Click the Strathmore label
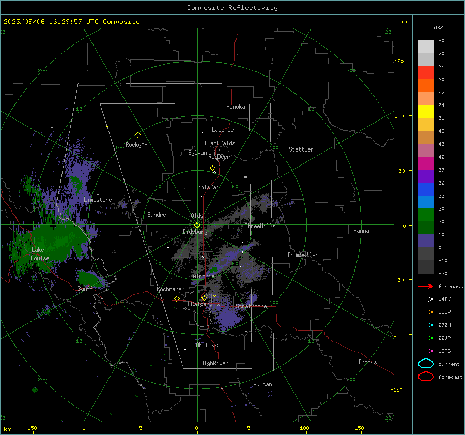465x435 pixels. pos(251,306)
